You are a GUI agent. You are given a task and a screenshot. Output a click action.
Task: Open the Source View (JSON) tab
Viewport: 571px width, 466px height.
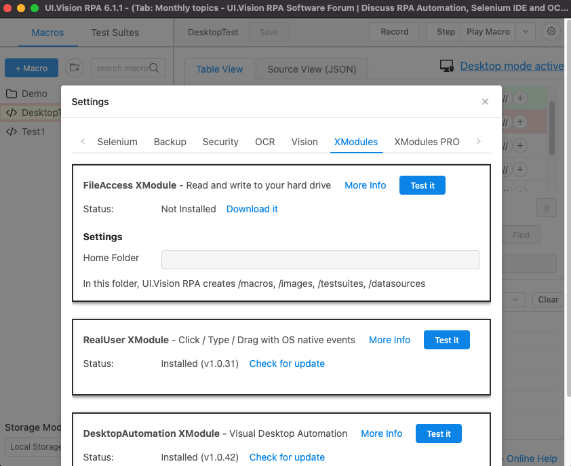pos(312,69)
